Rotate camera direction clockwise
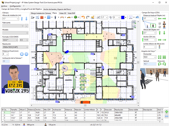Screen dimensions: 169x126 [x=164, y=64]
